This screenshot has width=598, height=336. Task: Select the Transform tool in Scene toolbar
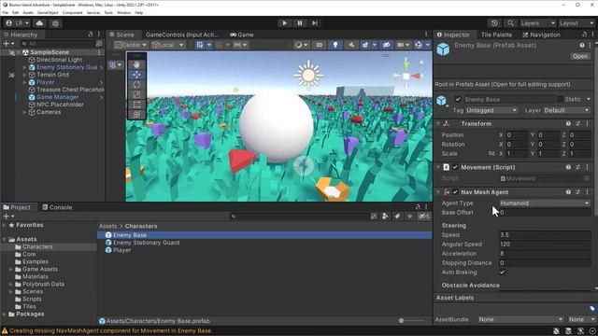[137, 114]
